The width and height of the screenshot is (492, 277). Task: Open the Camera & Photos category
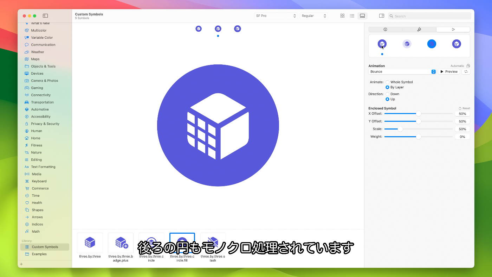45,81
